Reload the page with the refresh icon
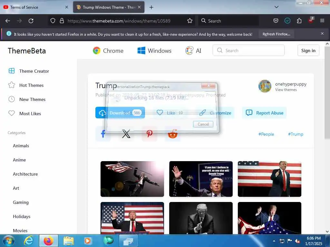Viewport: 330px width, 247px height. tap(31, 21)
